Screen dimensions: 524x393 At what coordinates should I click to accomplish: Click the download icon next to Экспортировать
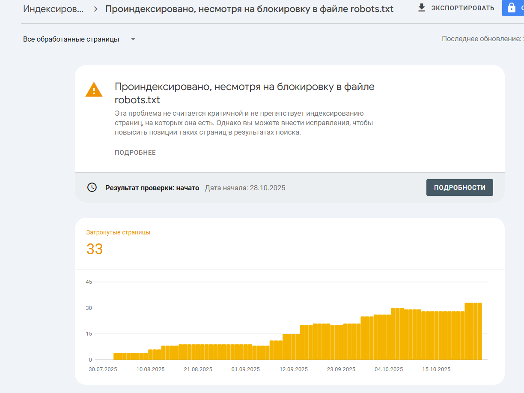coord(422,8)
